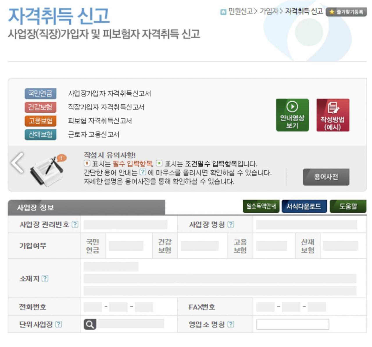Click 작성 시 유의사항 heading
The height and width of the screenshot is (347, 372).
(110, 155)
